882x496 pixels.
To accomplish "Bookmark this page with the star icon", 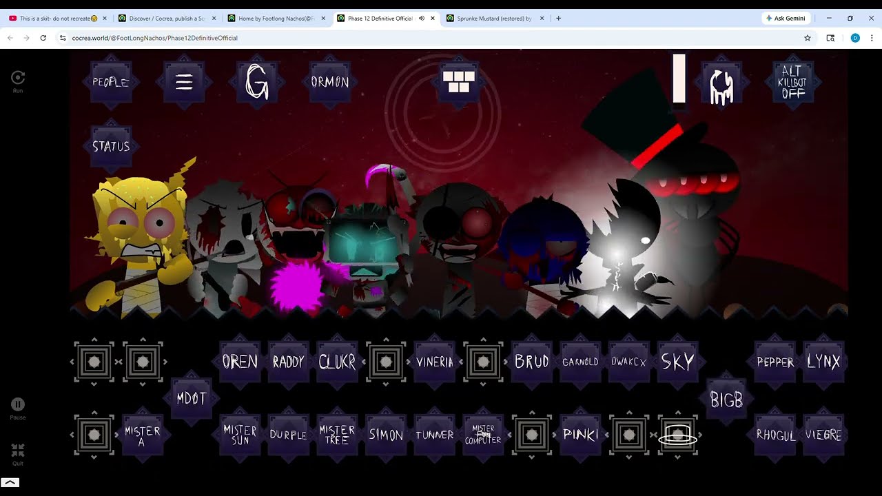I will (808, 38).
